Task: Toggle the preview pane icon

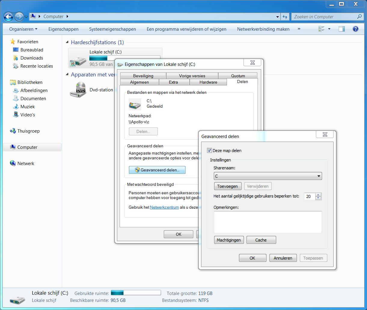Action: (x=341, y=29)
